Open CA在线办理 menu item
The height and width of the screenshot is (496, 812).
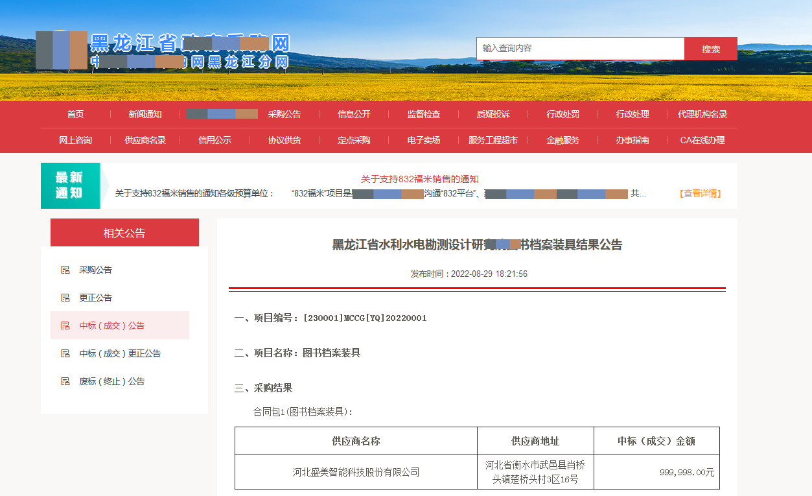[702, 140]
